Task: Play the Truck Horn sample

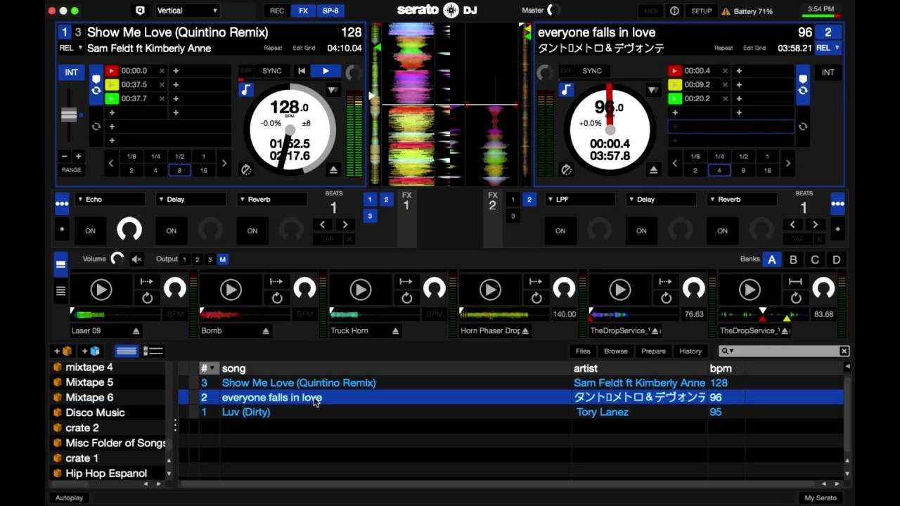Action: (x=360, y=290)
